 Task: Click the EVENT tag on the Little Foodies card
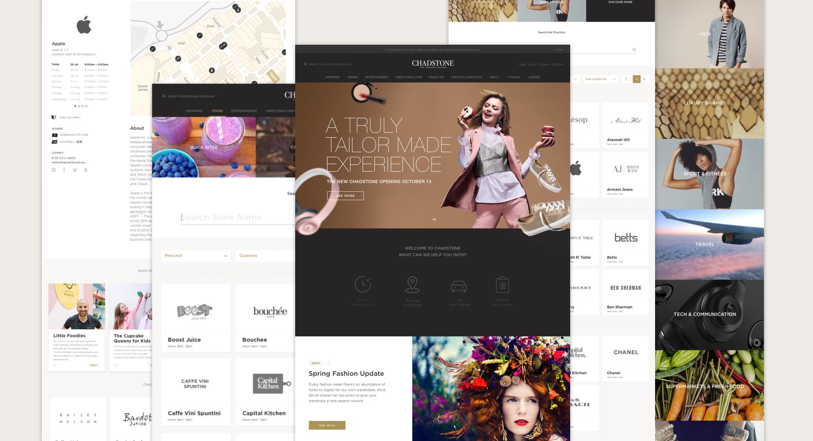94,365
